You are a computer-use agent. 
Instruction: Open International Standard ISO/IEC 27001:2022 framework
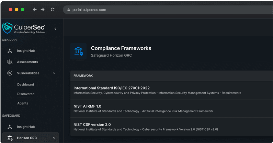pyautogui.click(x=111, y=88)
